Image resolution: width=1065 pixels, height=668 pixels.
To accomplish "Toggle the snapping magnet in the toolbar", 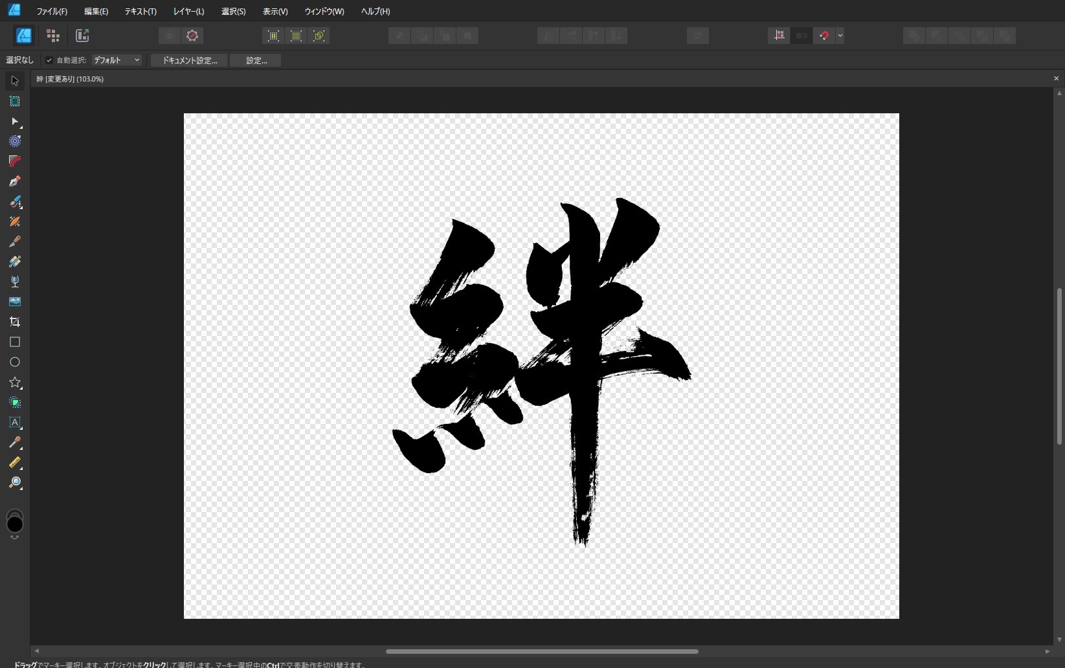I will tap(823, 36).
